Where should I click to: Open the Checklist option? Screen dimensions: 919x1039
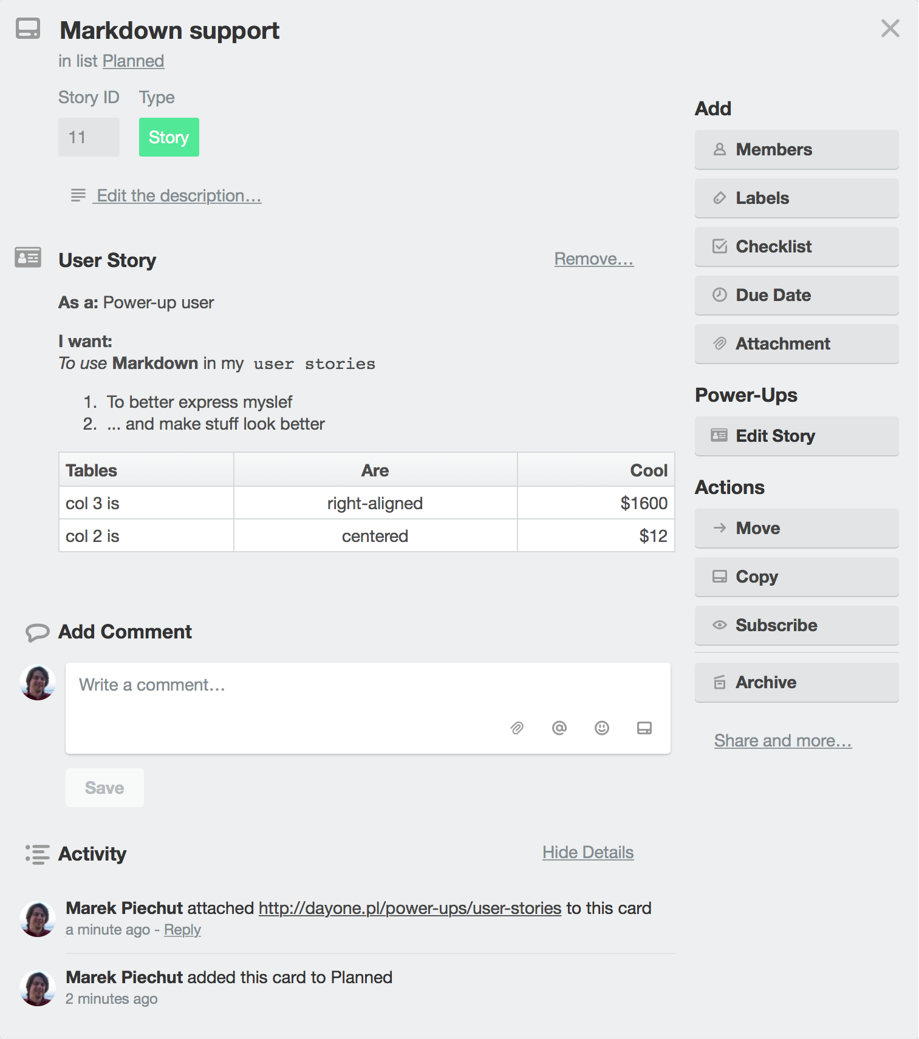pos(797,246)
